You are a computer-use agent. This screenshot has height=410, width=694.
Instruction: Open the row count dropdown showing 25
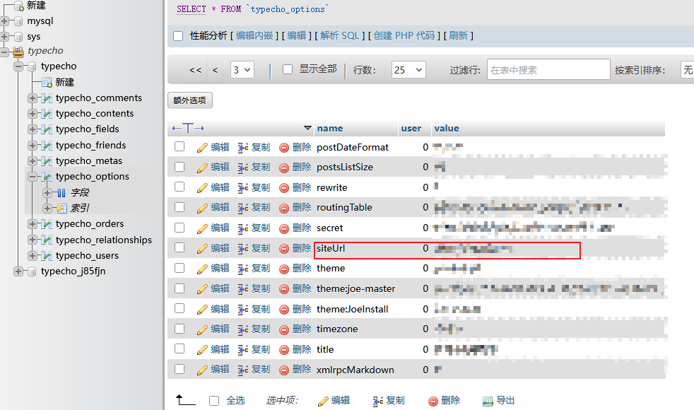tap(408, 70)
